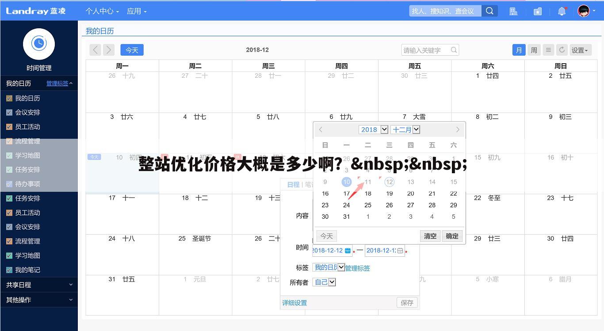Click 今天 button in date picker
The image size is (604, 331).
tap(327, 236)
